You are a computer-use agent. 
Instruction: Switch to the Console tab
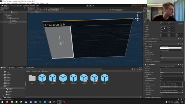[12, 67]
